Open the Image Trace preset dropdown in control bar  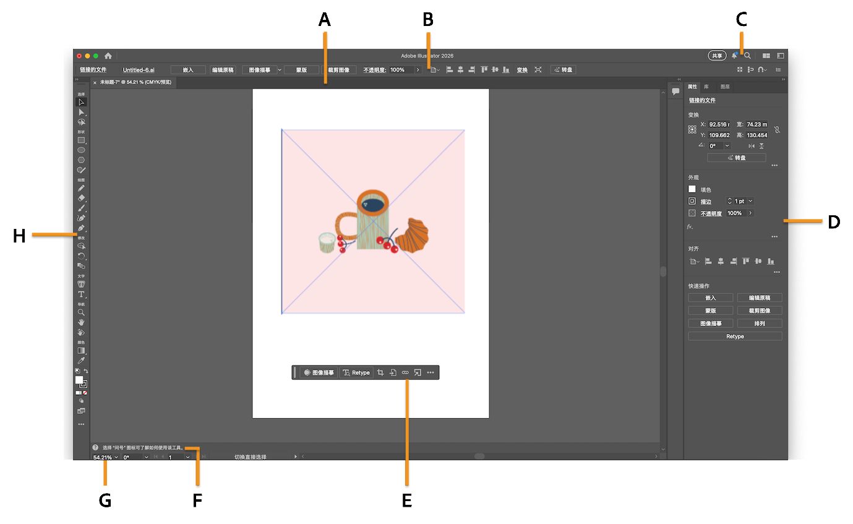(280, 69)
